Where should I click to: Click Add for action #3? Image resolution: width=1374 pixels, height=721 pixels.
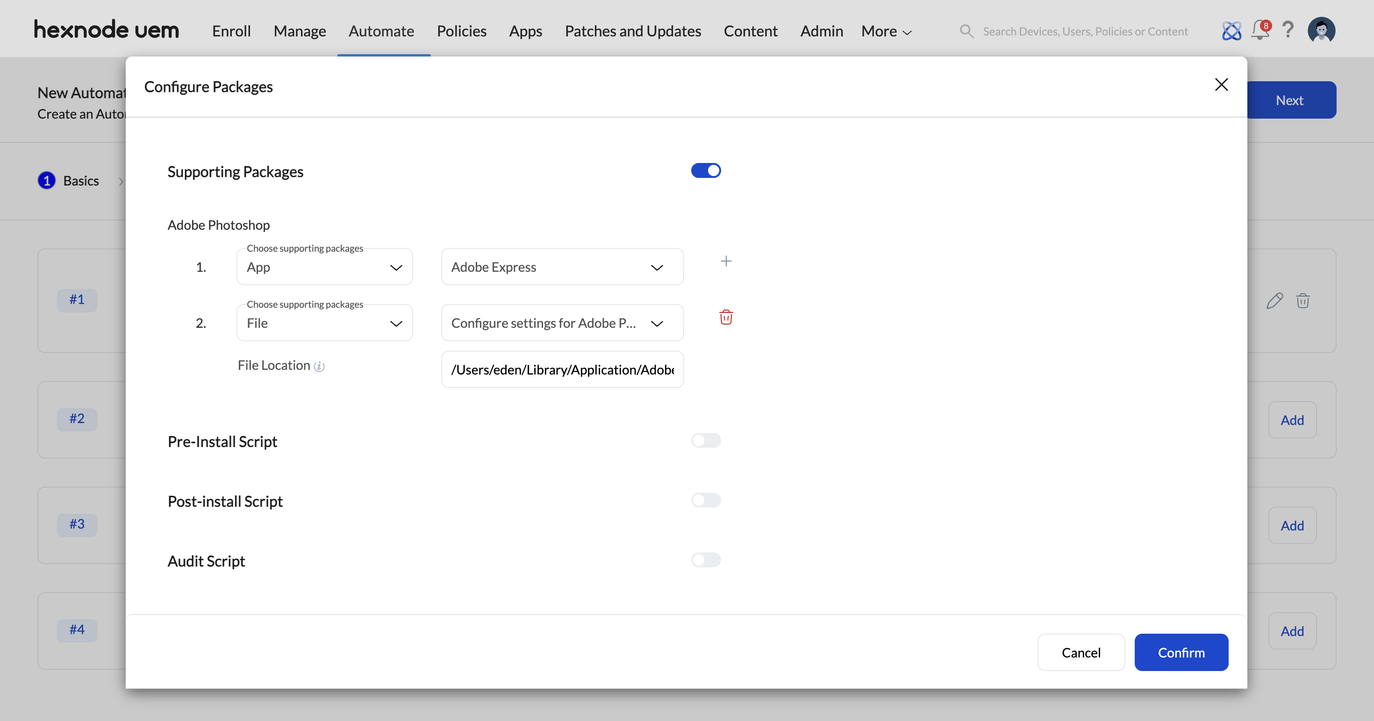coord(1292,525)
